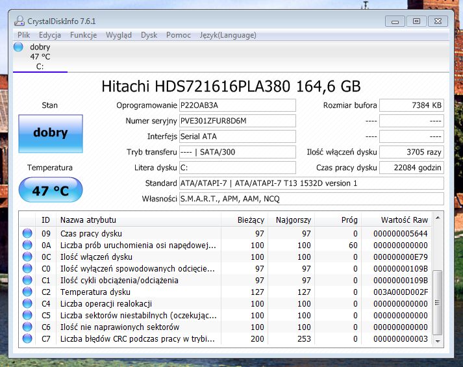Click status orb of attribute C1 row

click(27, 280)
